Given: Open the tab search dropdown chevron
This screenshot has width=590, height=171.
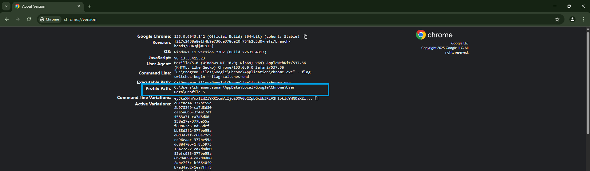Looking at the screenshot, I should coord(6,6).
